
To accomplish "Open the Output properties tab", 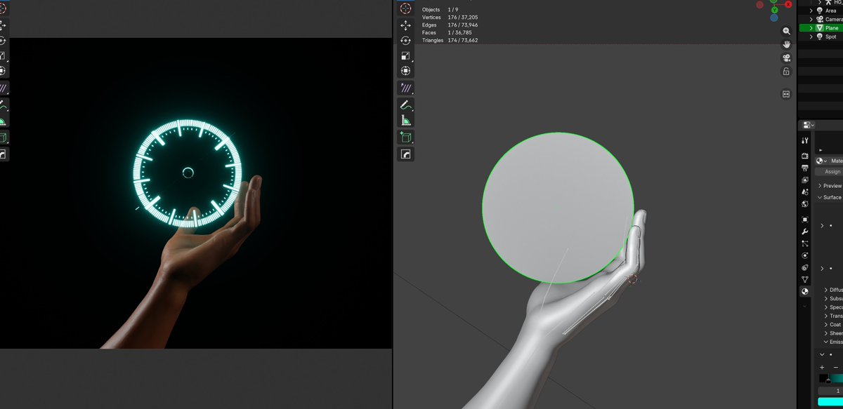I will (805, 168).
